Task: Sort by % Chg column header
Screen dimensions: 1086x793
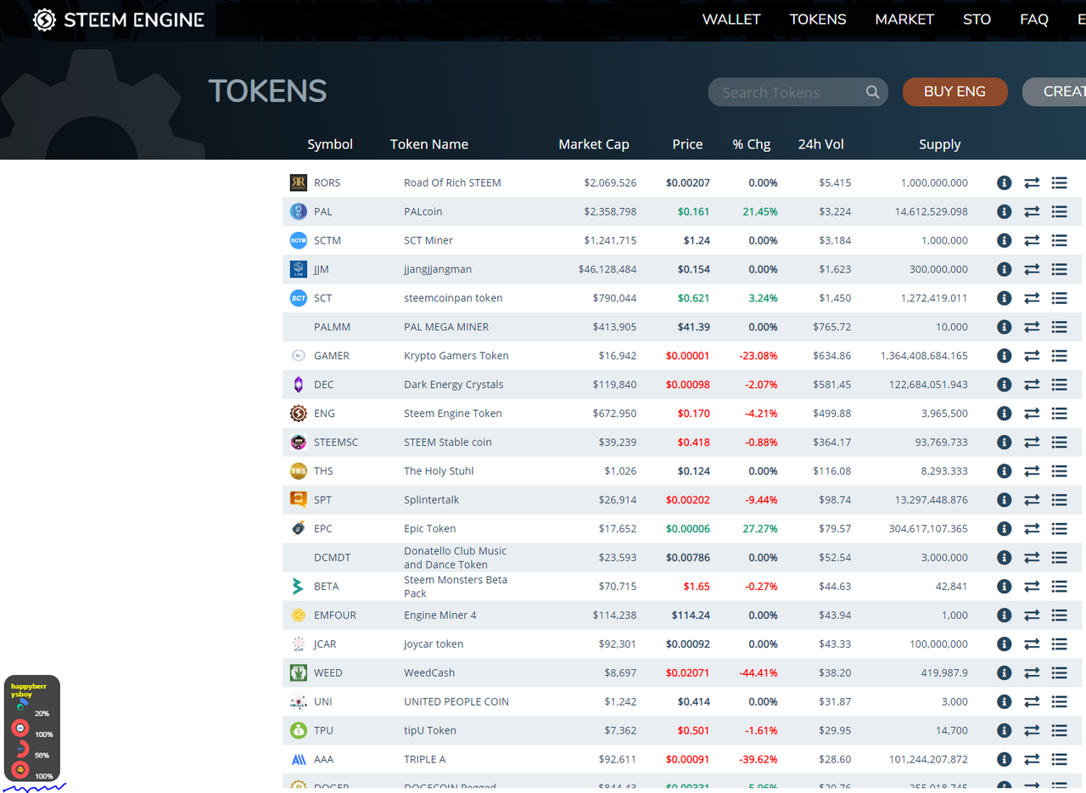Action: (x=752, y=144)
